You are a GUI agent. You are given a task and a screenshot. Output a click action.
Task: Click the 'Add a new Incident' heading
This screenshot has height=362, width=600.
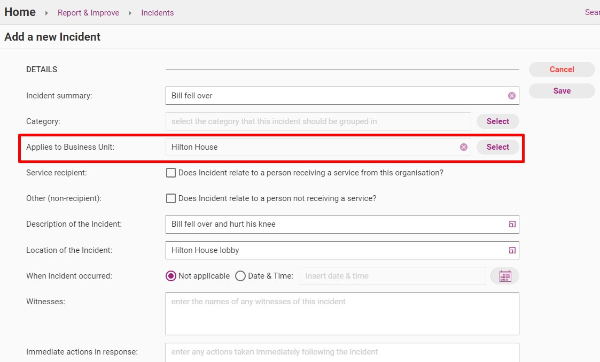tap(52, 37)
